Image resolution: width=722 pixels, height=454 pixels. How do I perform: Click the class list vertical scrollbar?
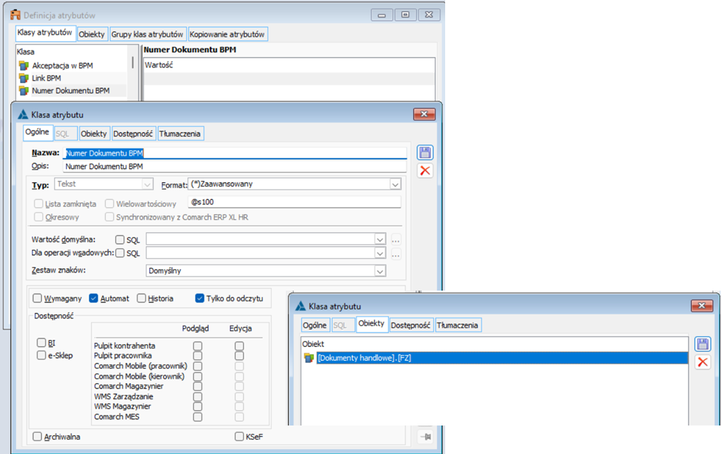(132, 64)
